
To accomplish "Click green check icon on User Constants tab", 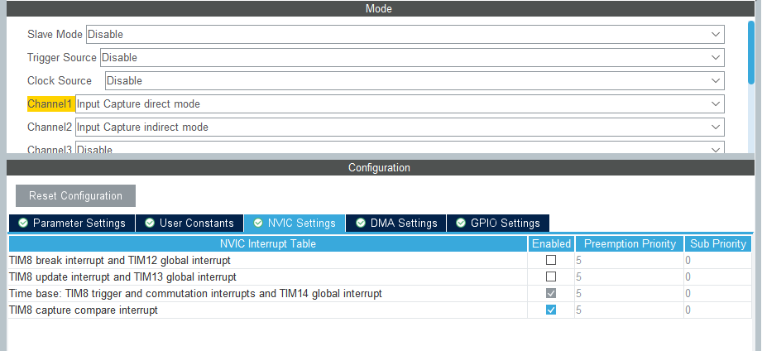I will pos(150,224).
